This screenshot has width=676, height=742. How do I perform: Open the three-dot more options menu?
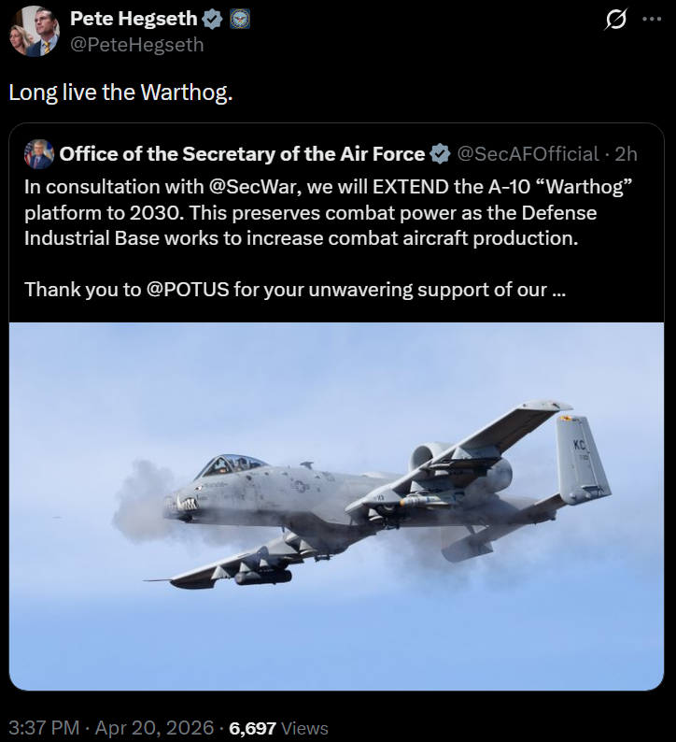tap(651, 20)
